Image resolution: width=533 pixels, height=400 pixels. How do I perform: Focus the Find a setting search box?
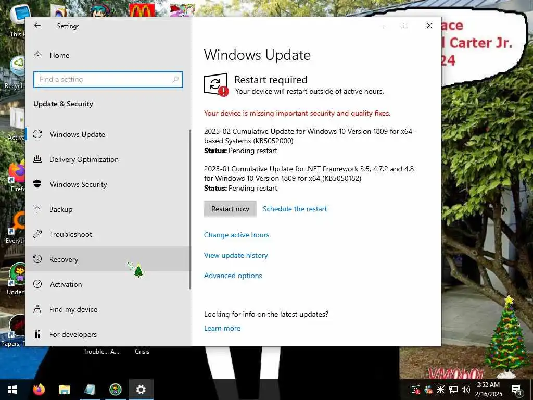(x=108, y=80)
